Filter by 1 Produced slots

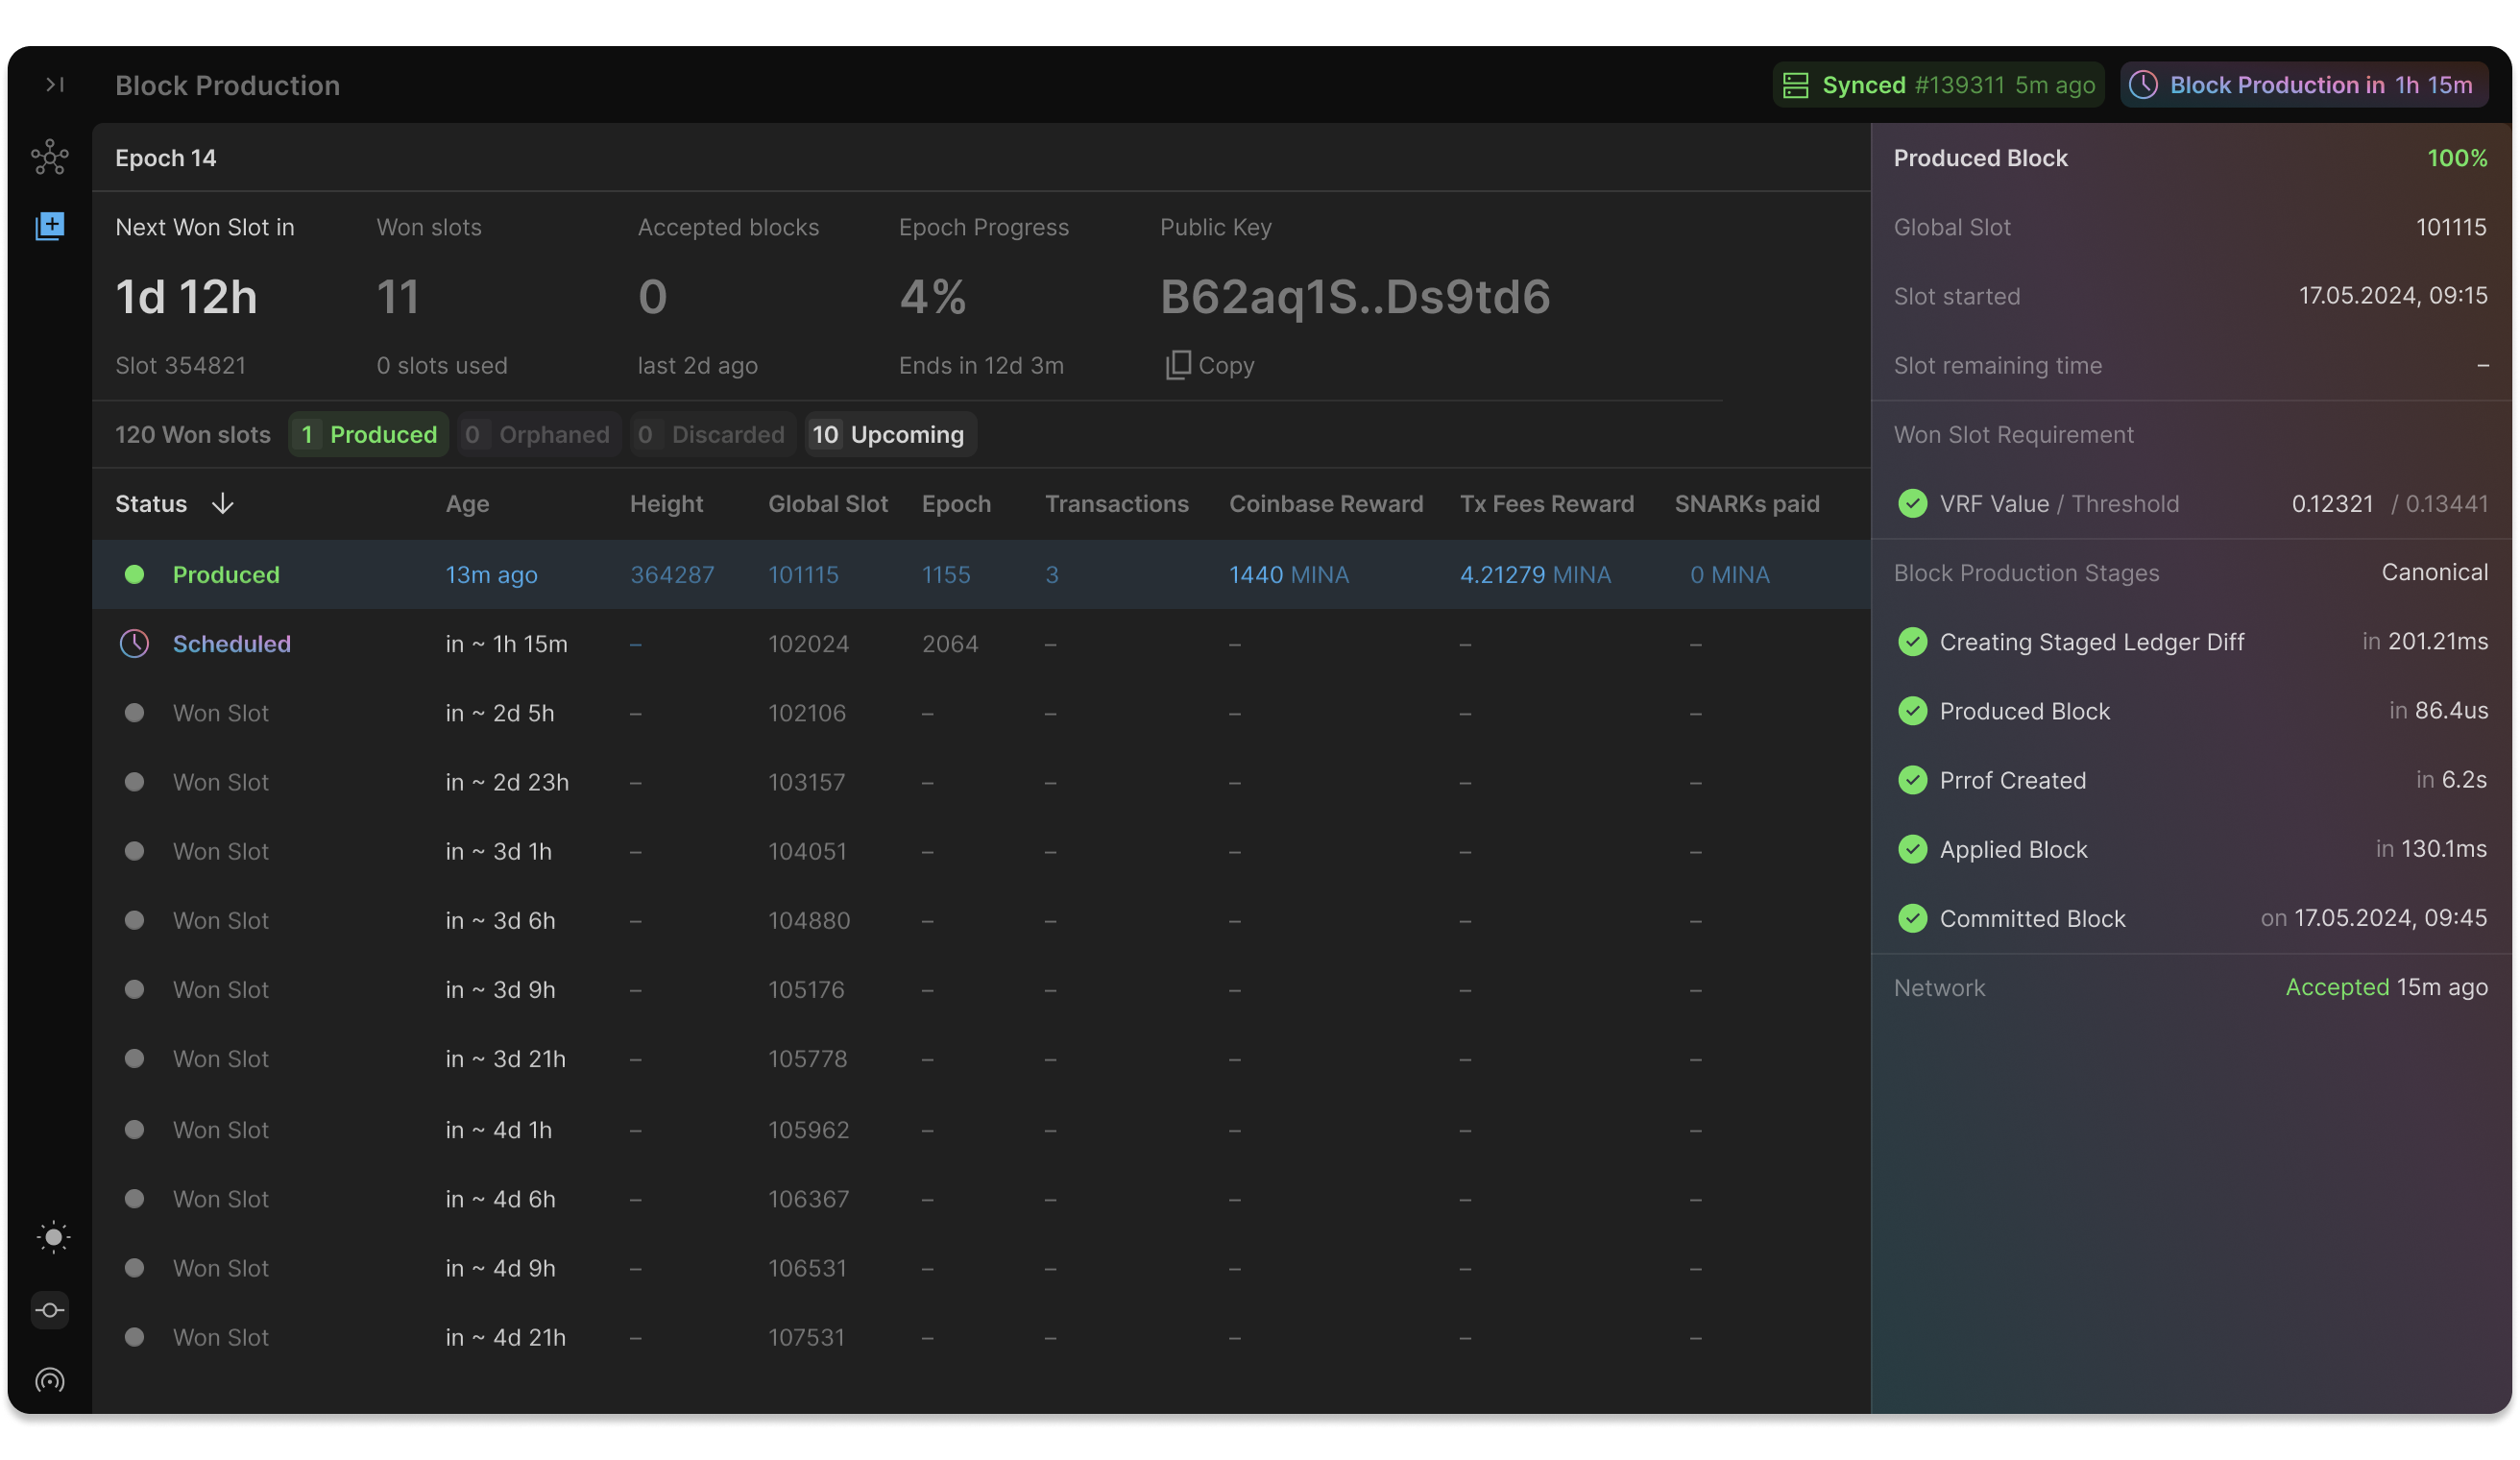369,434
